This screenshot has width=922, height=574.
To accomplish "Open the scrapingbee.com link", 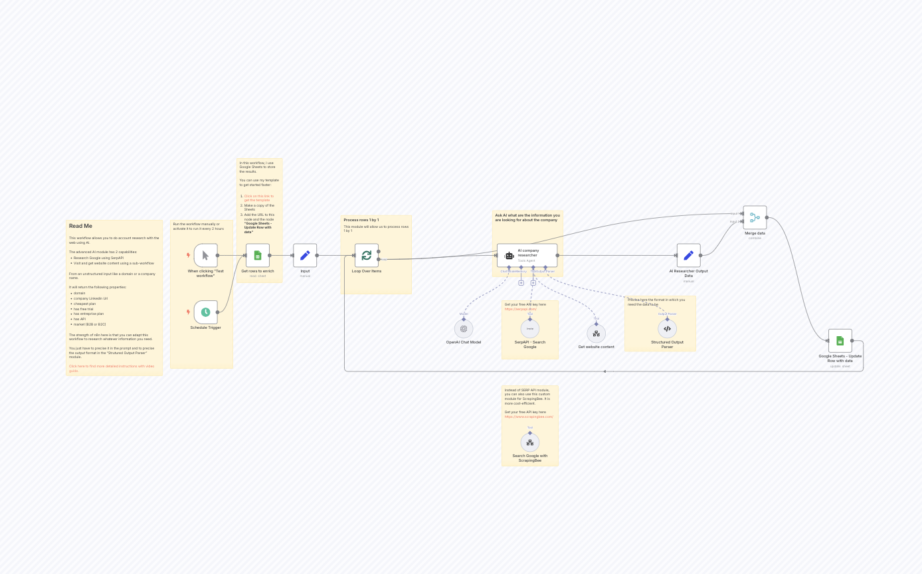I will tap(529, 417).
